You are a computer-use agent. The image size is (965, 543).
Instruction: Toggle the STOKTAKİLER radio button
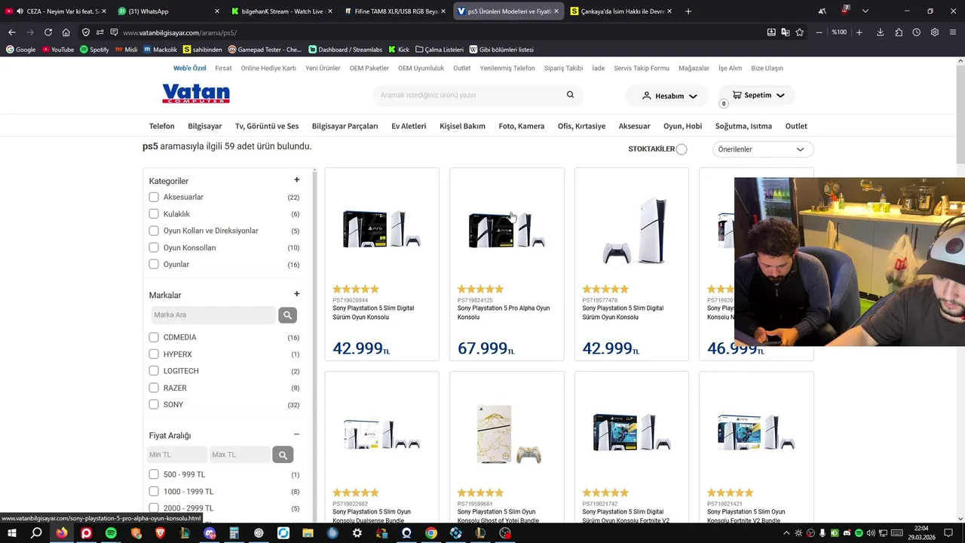682,149
